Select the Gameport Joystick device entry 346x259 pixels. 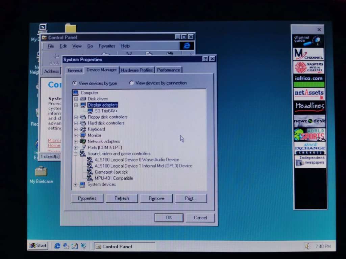pyautogui.click(x=112, y=172)
